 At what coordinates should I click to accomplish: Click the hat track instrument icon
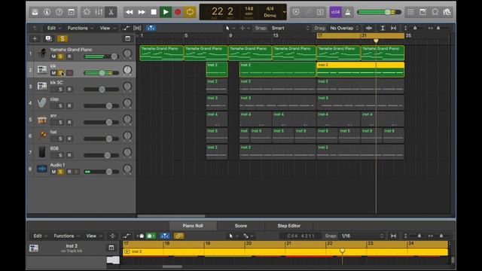42,135
